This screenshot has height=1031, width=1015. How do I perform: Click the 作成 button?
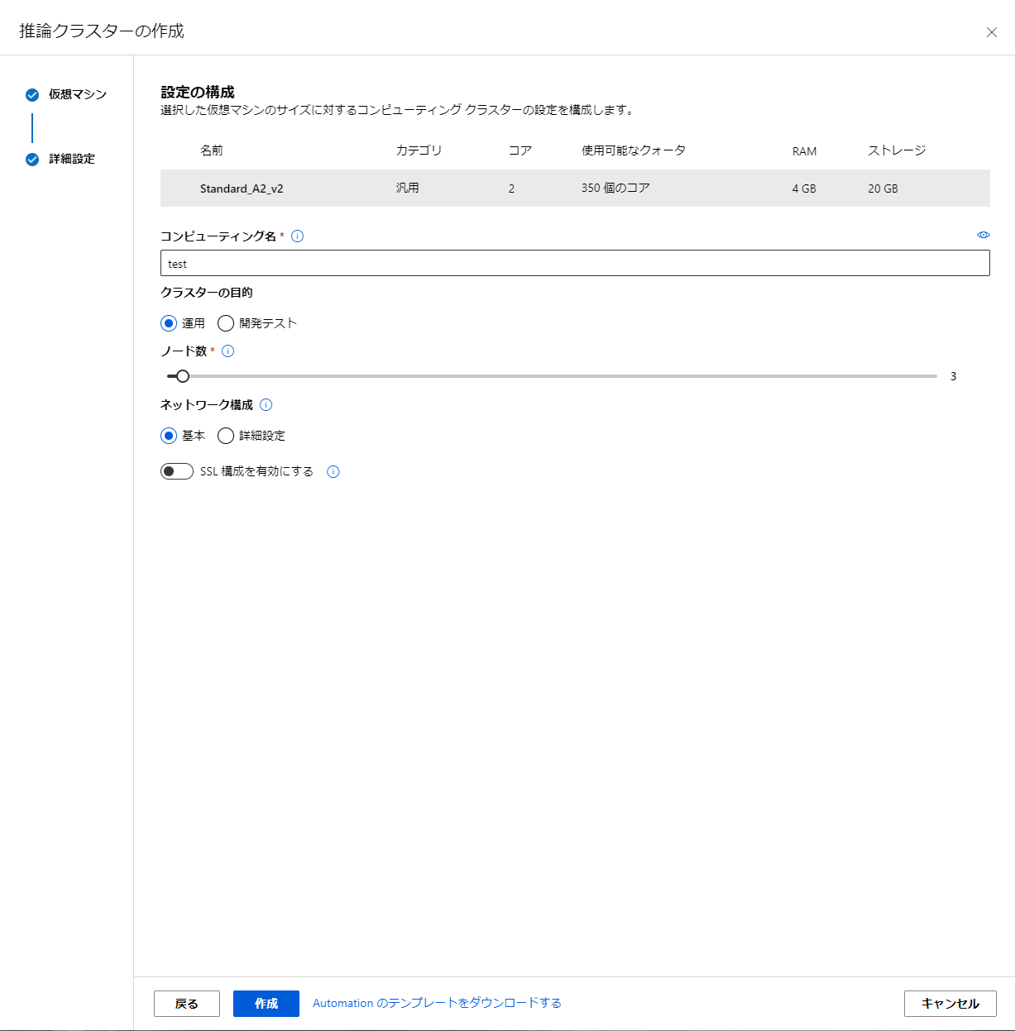pyautogui.click(x=266, y=1004)
